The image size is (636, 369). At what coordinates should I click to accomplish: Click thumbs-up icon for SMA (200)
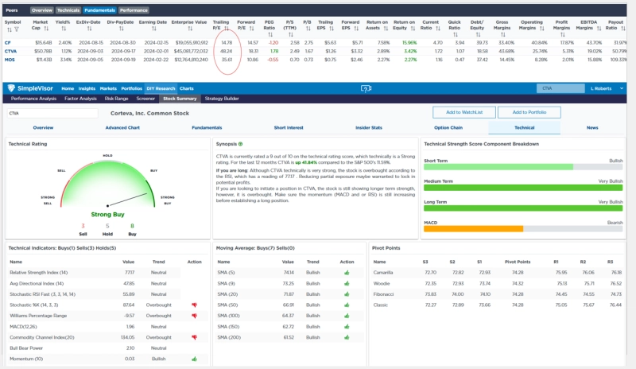[347, 337]
